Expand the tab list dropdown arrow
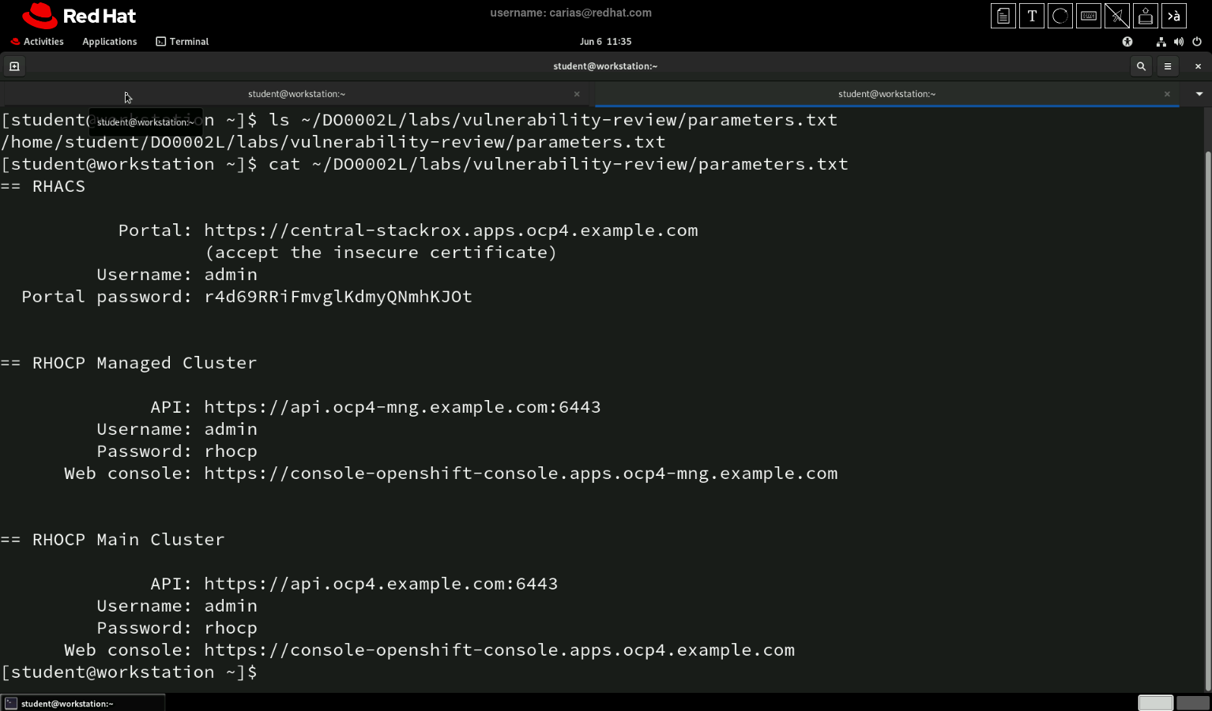Viewport: 1212px width, 711px height. pos(1199,94)
